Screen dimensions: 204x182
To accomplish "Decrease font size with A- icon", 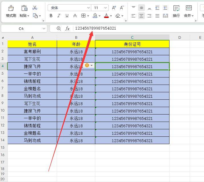I will [x=122, y=8].
